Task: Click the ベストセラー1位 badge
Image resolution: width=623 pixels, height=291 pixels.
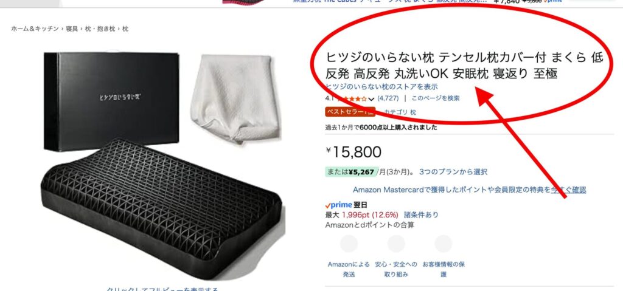Action: click(350, 112)
